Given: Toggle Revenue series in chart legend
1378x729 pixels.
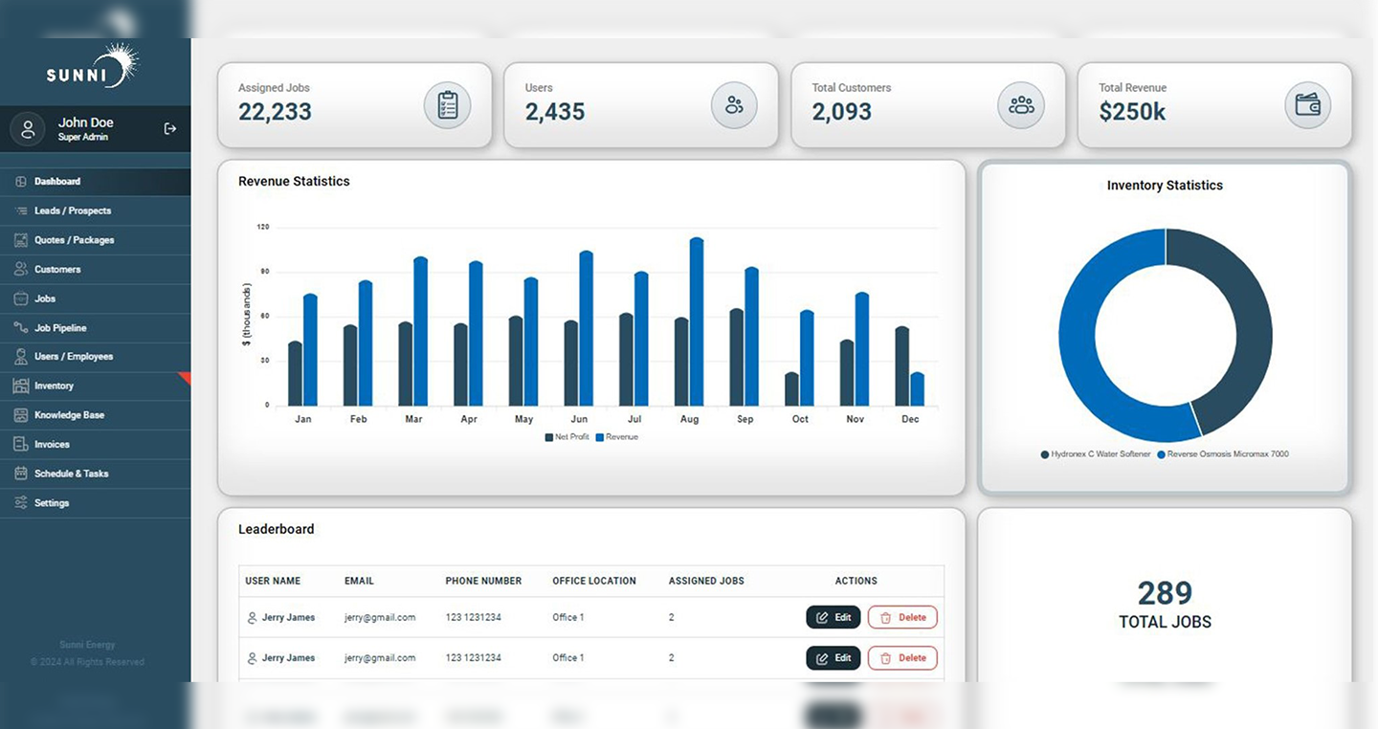Looking at the screenshot, I should pos(617,437).
